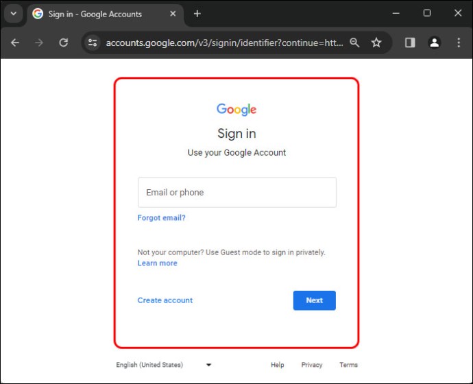Click the zoom magnifier icon in address bar
This screenshot has height=384, width=473.
tap(354, 43)
